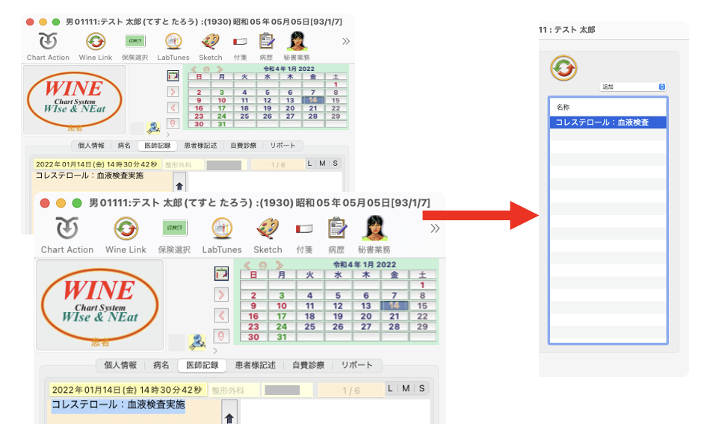Open 秘書業務 in the front window toolbar

click(374, 229)
